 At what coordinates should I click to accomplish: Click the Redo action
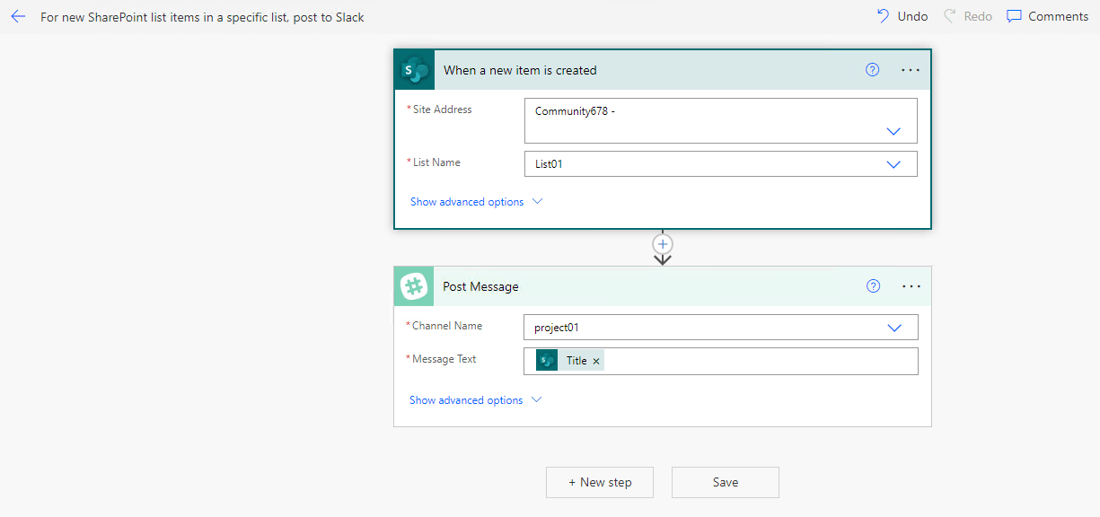click(x=967, y=15)
